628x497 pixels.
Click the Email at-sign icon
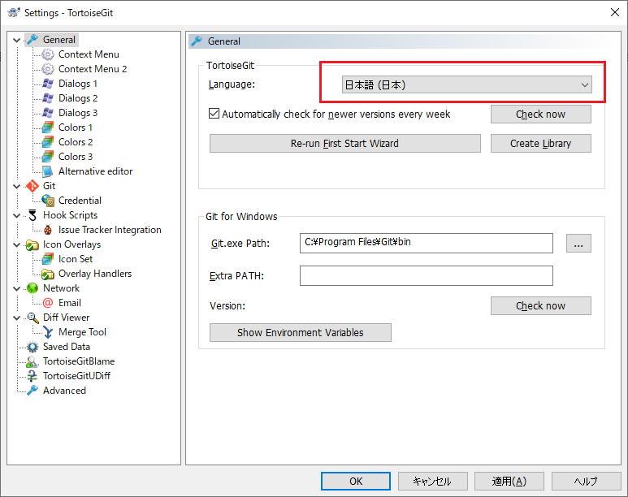48,303
